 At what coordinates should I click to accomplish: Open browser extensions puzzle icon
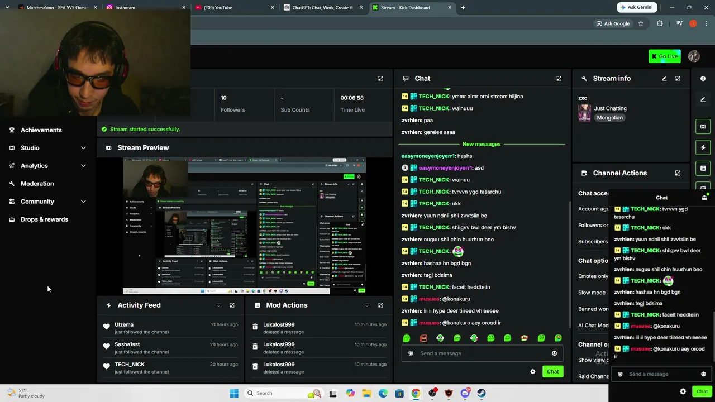click(660, 23)
